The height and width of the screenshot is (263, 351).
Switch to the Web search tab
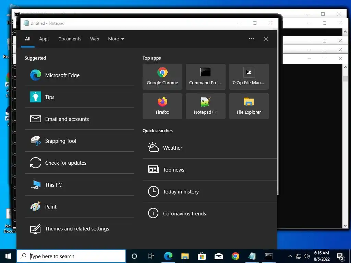click(95, 39)
